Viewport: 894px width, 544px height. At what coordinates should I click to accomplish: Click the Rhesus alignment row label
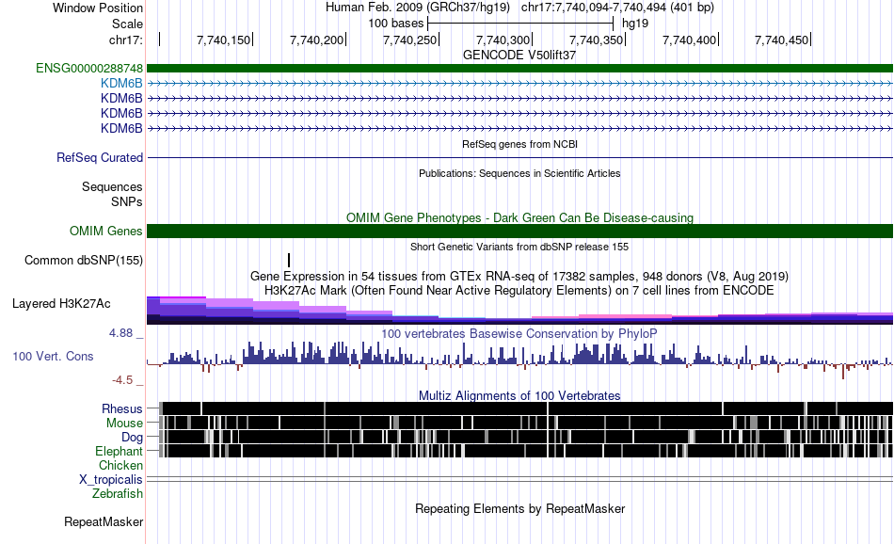pyautogui.click(x=122, y=408)
